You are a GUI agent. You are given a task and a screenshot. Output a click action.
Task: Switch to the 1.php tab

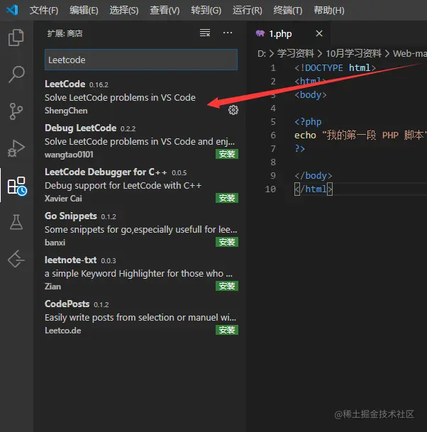click(280, 33)
